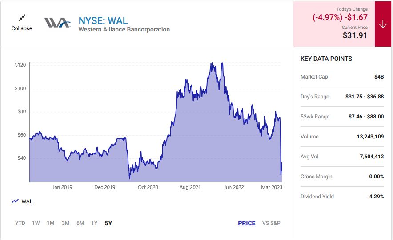Click the Western Alliance Bancorporation company name
Screen dimensions: 393x240
point(124,30)
